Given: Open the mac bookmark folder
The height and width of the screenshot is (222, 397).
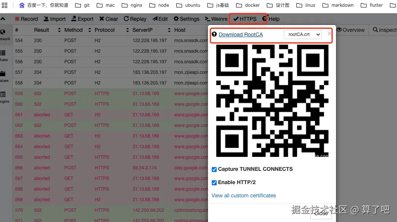Looking at the screenshot, I should click(x=106, y=5).
